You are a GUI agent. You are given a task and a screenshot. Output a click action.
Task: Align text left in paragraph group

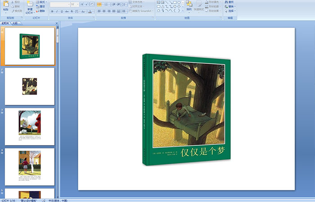[99, 11]
